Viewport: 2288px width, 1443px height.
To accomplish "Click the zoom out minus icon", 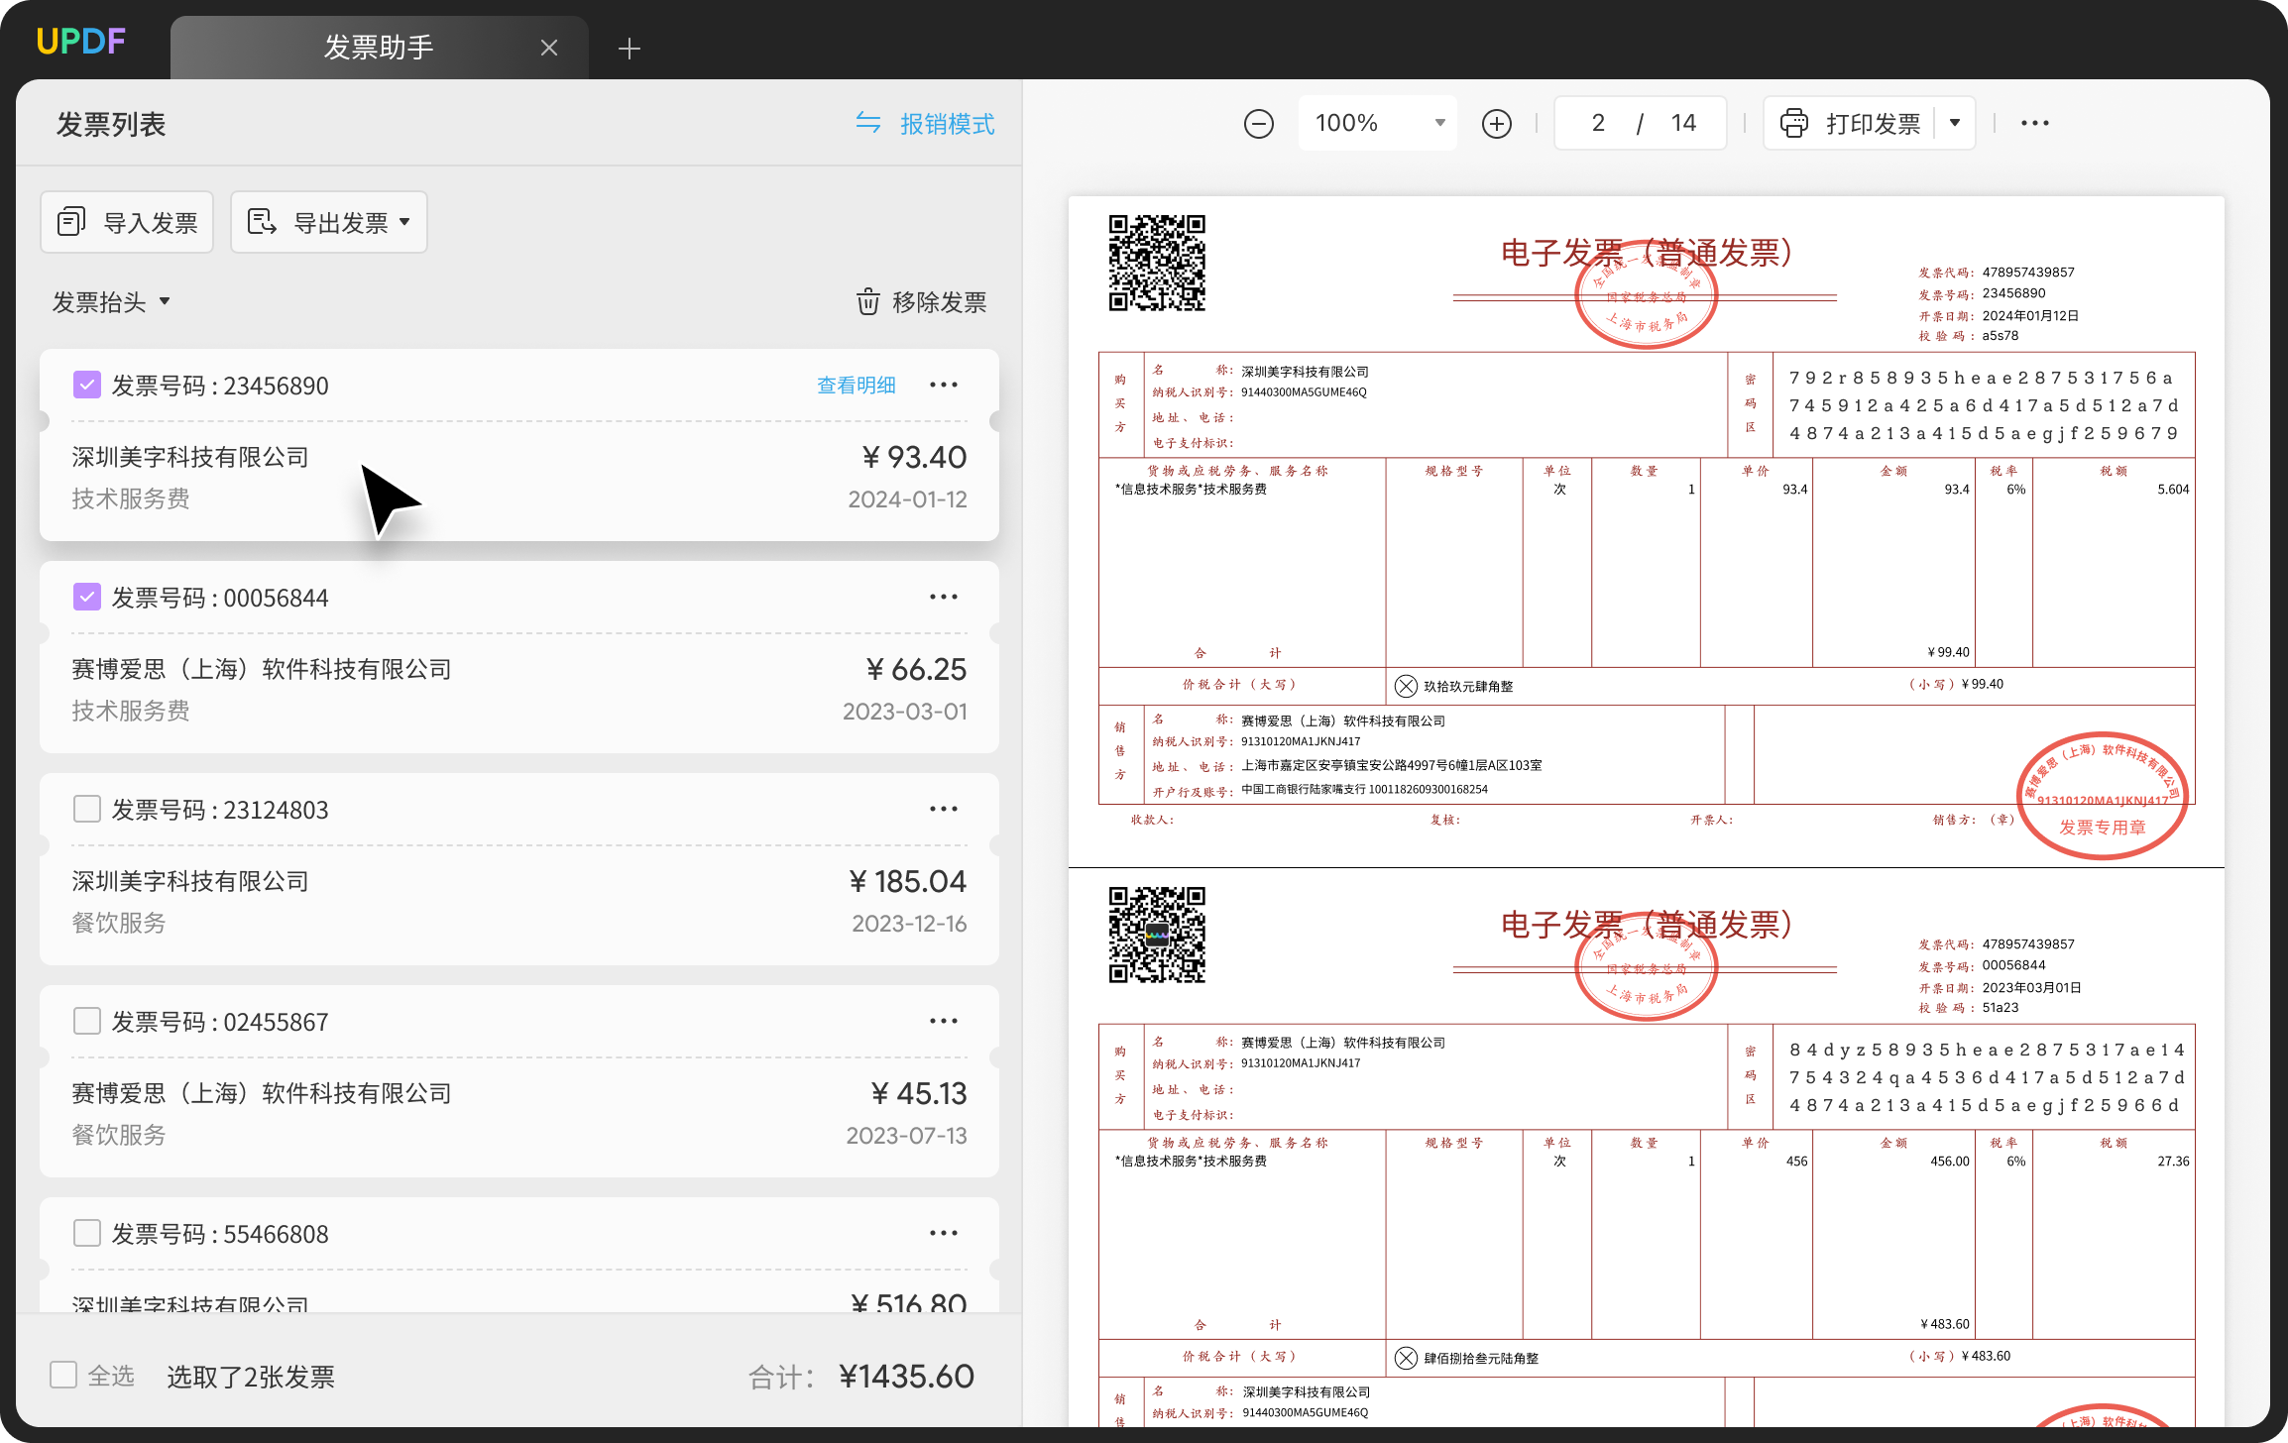I will (1258, 124).
